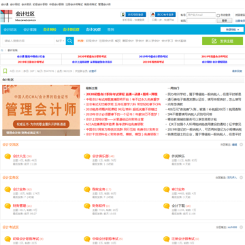Open the 内账急调教 hot topic
Image resolution: width=245 pixels, height=245 pixels.
[176, 104]
